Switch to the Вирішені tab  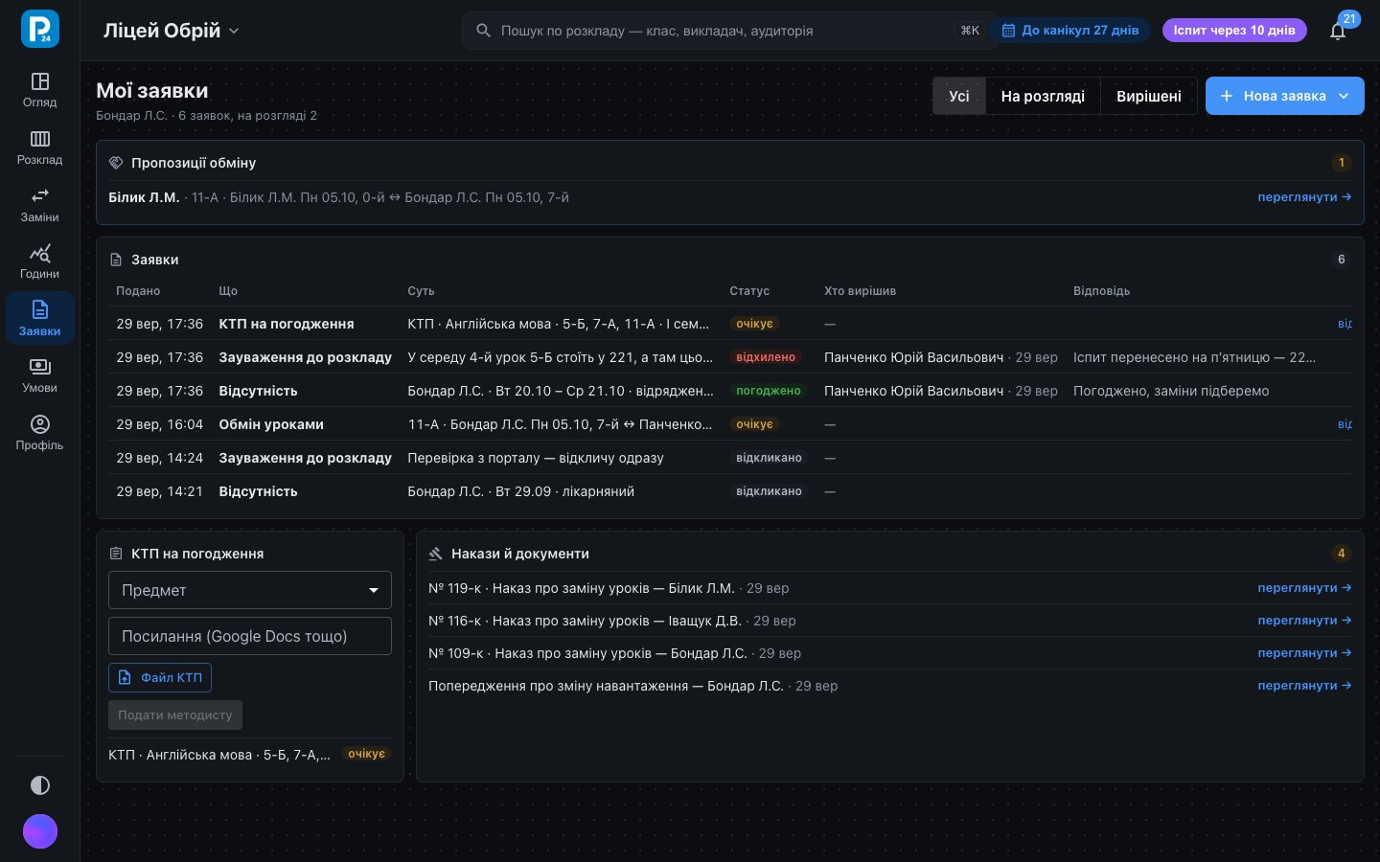(x=1148, y=96)
